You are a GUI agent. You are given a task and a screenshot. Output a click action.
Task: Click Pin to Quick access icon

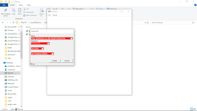pyautogui.click(x=6, y=10)
